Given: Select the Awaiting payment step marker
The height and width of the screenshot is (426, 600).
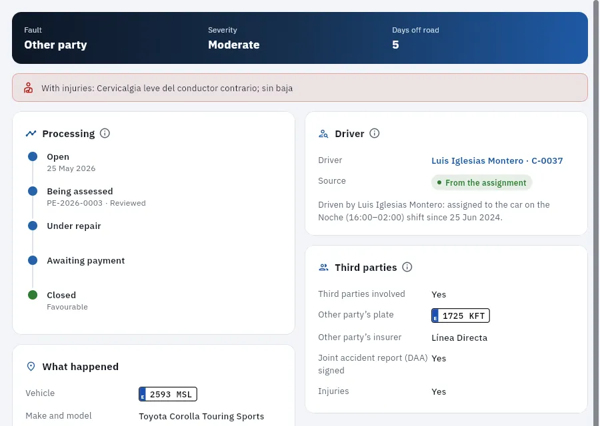Looking at the screenshot, I should (x=33, y=260).
